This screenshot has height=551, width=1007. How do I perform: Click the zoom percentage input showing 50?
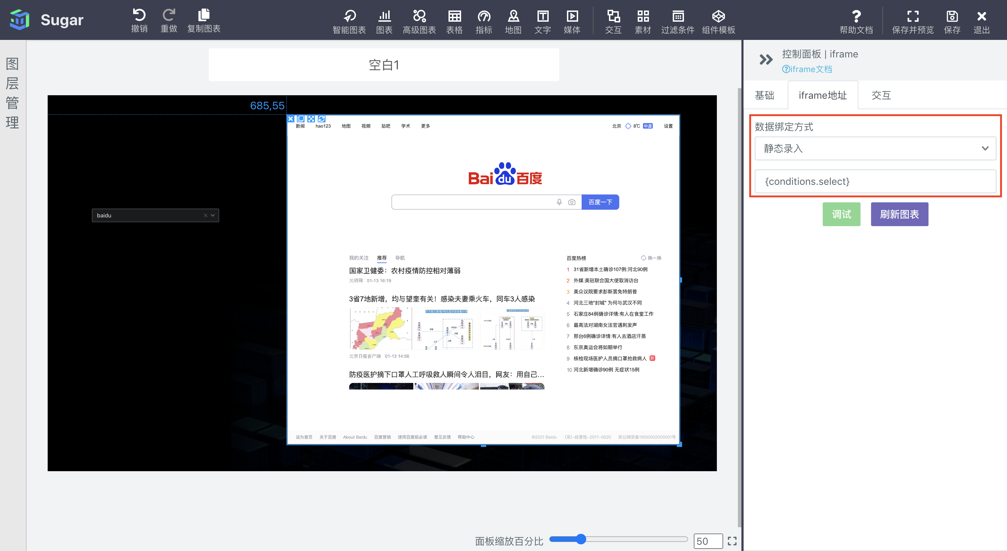click(x=708, y=541)
